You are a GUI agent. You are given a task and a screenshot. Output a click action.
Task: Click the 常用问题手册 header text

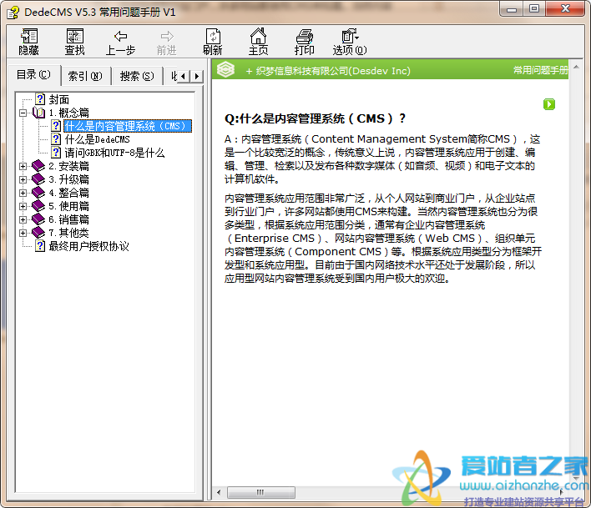pyautogui.click(x=540, y=70)
